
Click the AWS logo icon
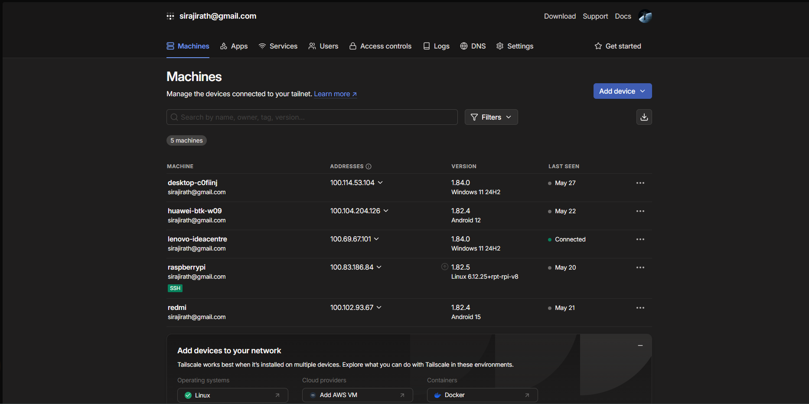(x=313, y=395)
